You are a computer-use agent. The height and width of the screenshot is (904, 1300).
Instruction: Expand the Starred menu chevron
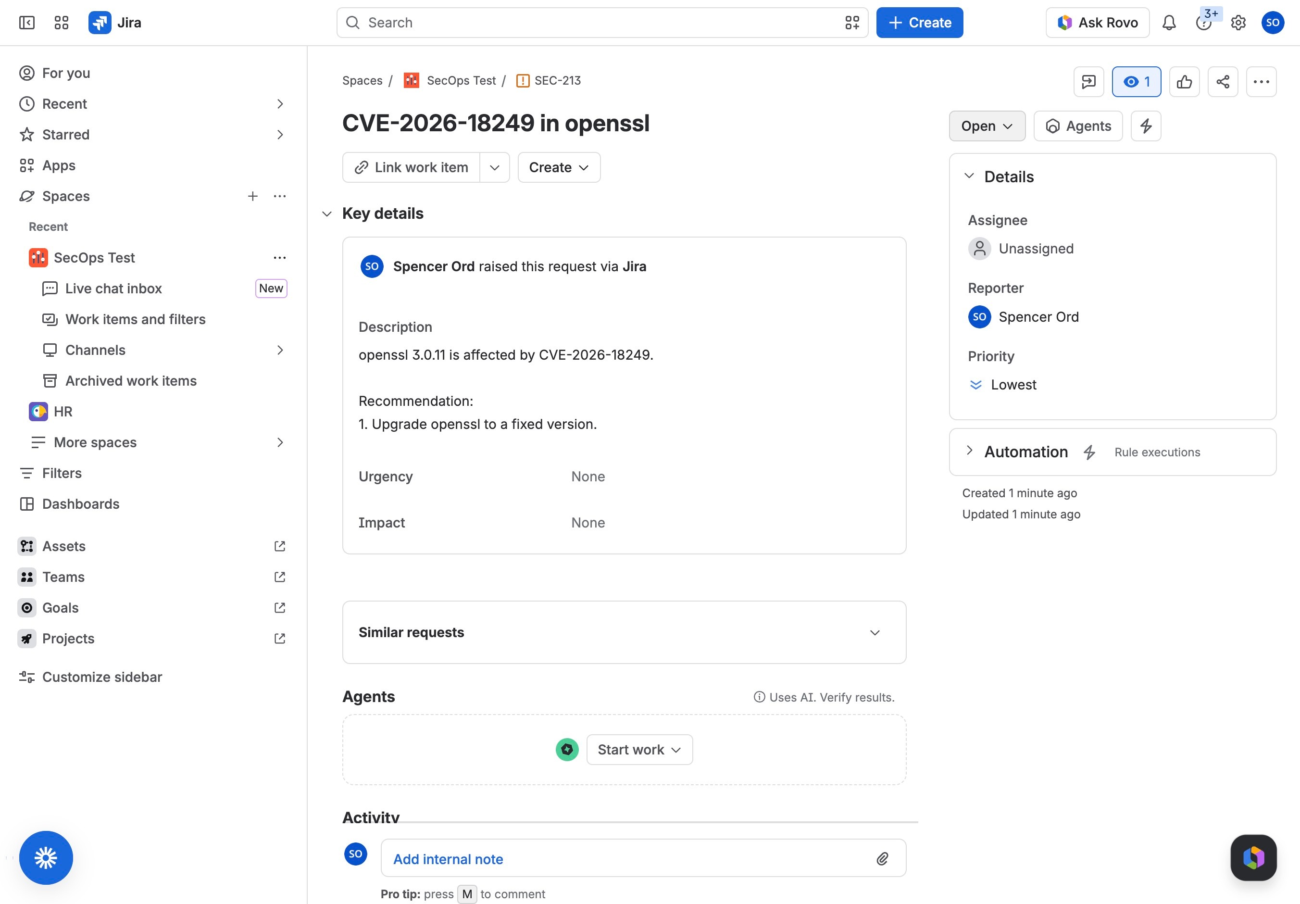280,135
